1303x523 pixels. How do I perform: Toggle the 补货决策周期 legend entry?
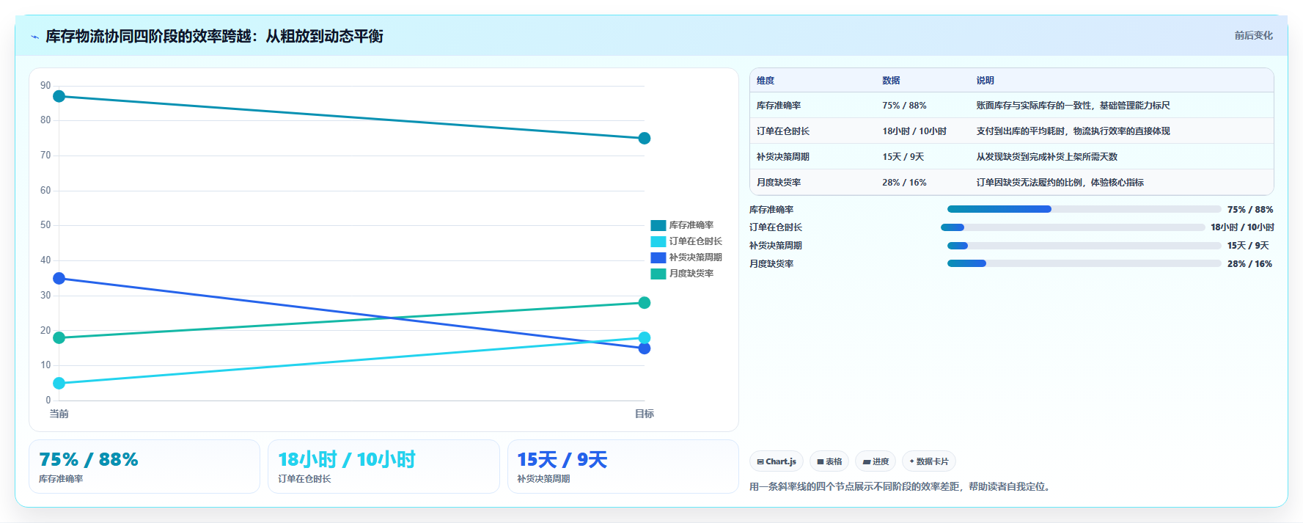(x=686, y=257)
